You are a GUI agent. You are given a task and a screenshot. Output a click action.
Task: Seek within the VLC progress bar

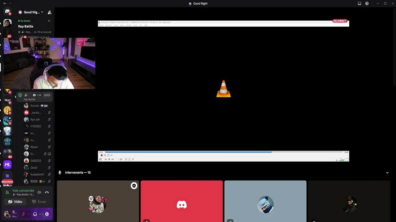click(x=223, y=152)
